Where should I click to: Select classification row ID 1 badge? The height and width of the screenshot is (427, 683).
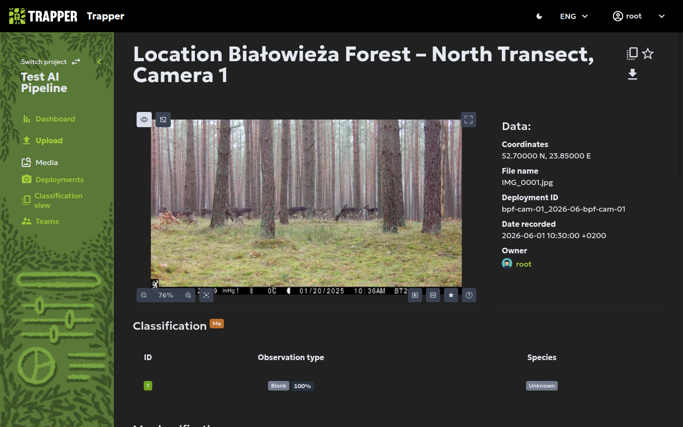click(x=148, y=386)
